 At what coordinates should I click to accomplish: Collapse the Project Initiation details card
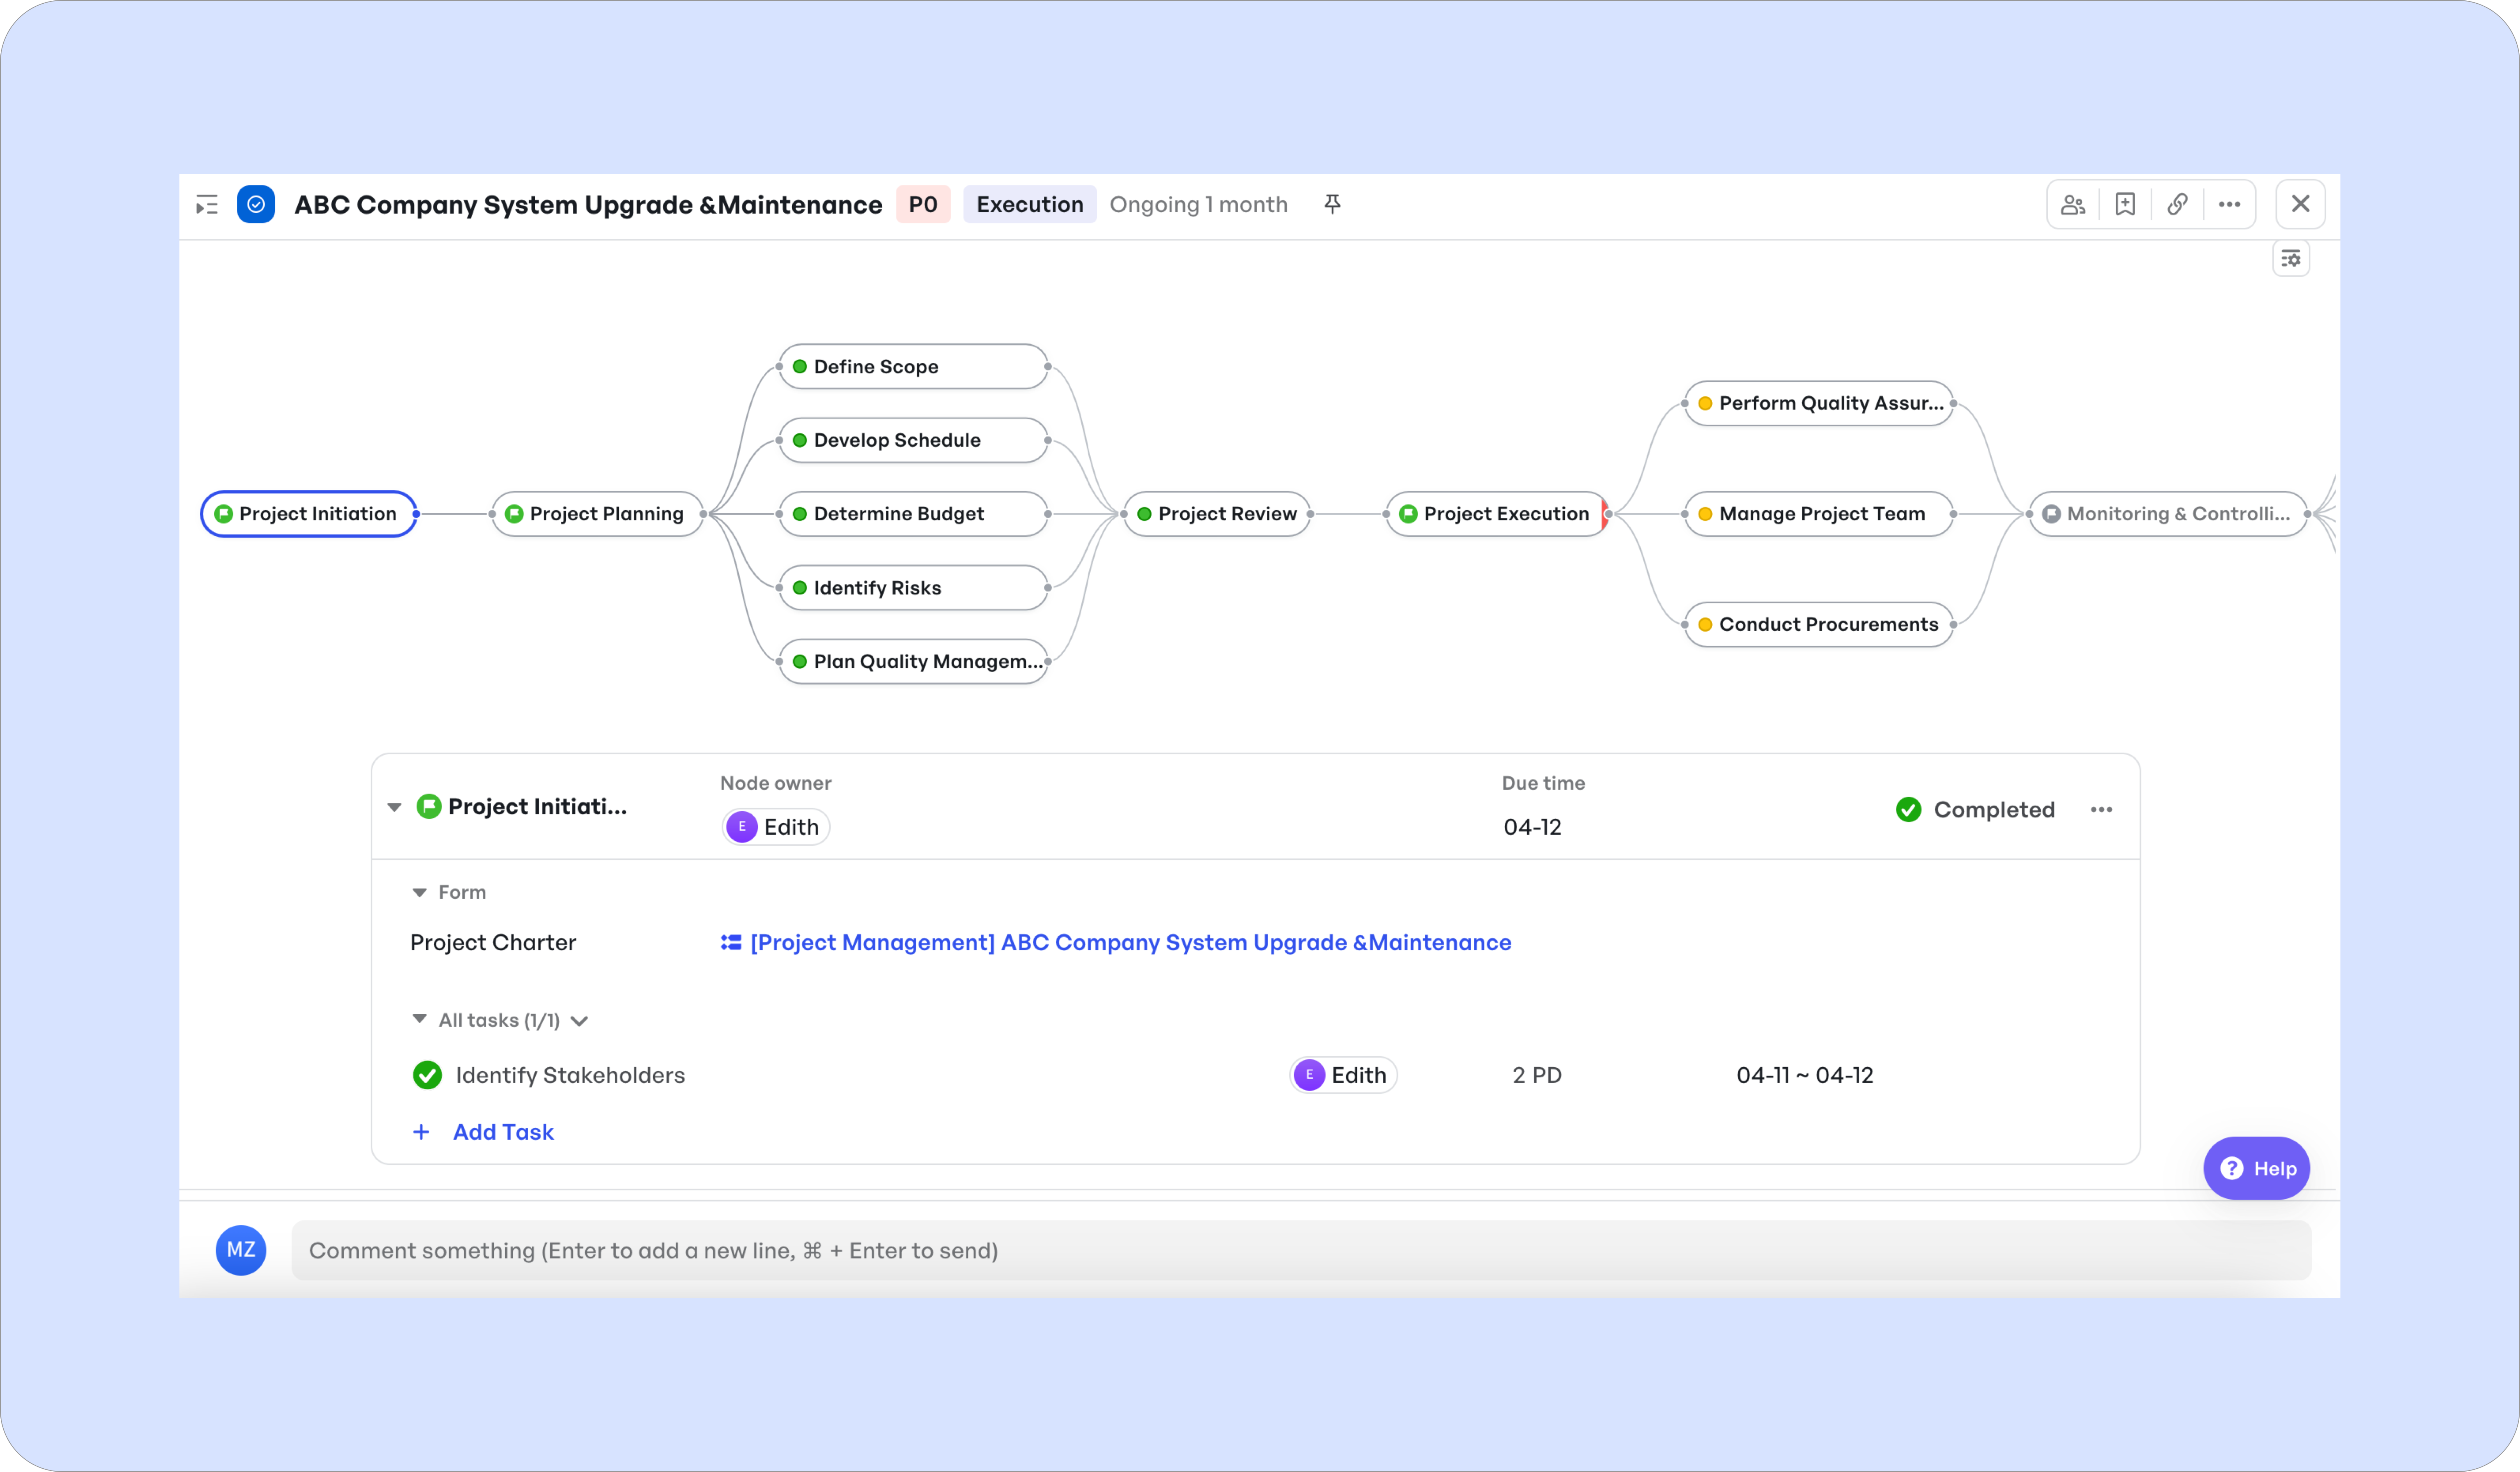[394, 807]
